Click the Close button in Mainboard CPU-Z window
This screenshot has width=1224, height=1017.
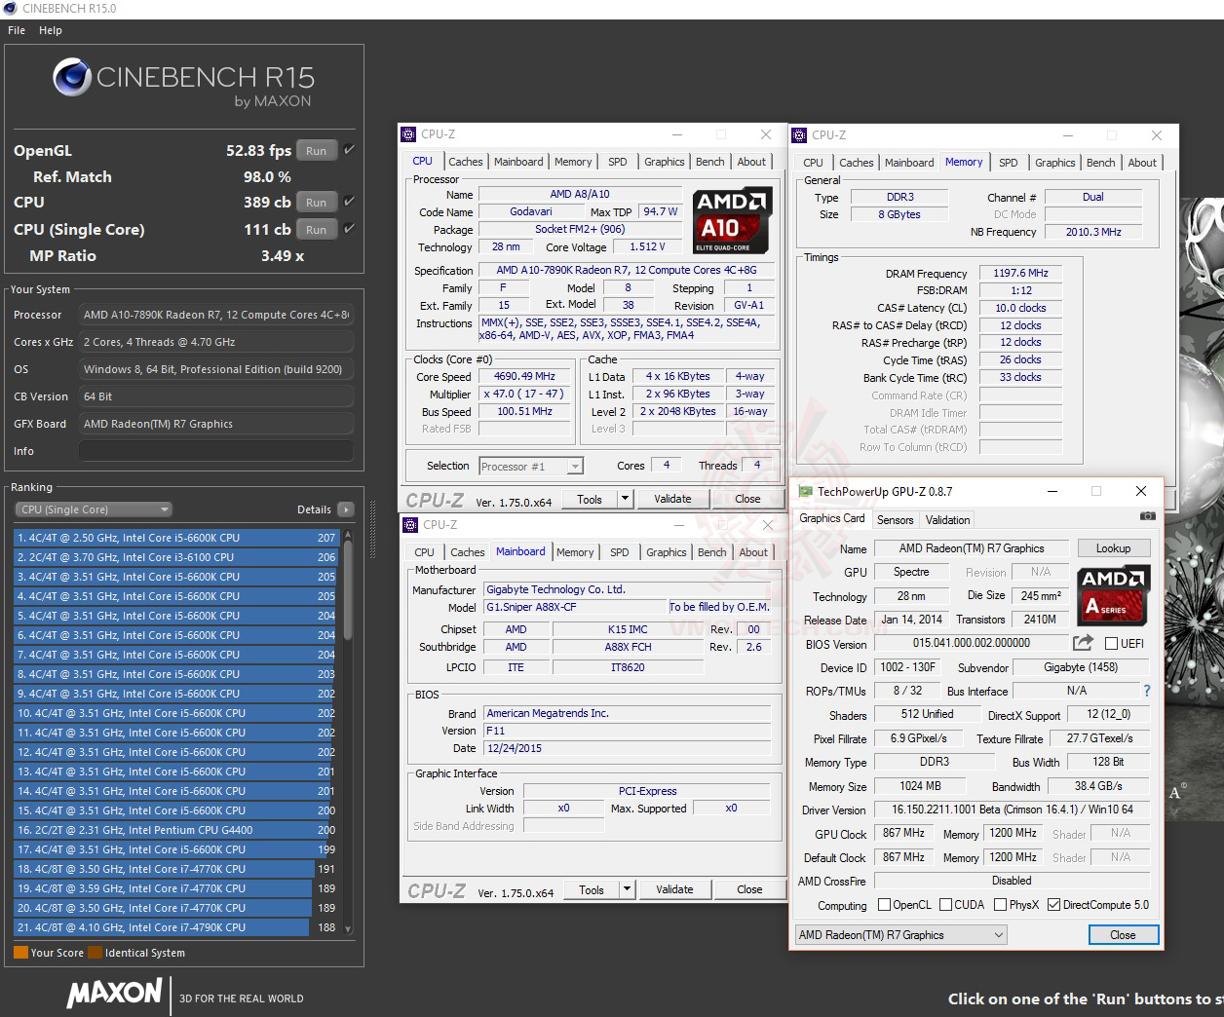[749, 889]
